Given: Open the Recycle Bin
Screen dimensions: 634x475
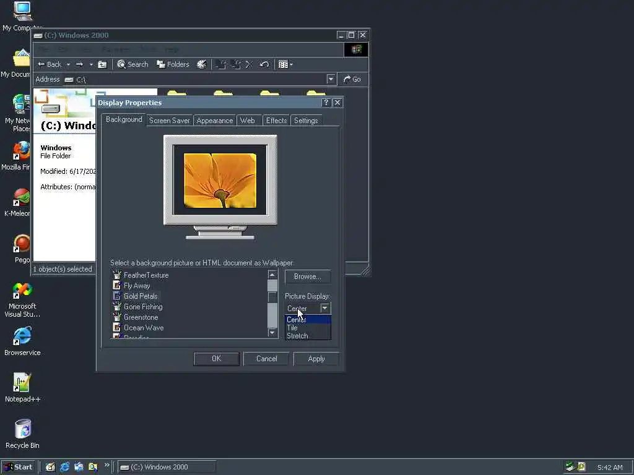Looking at the screenshot, I should point(22,434).
